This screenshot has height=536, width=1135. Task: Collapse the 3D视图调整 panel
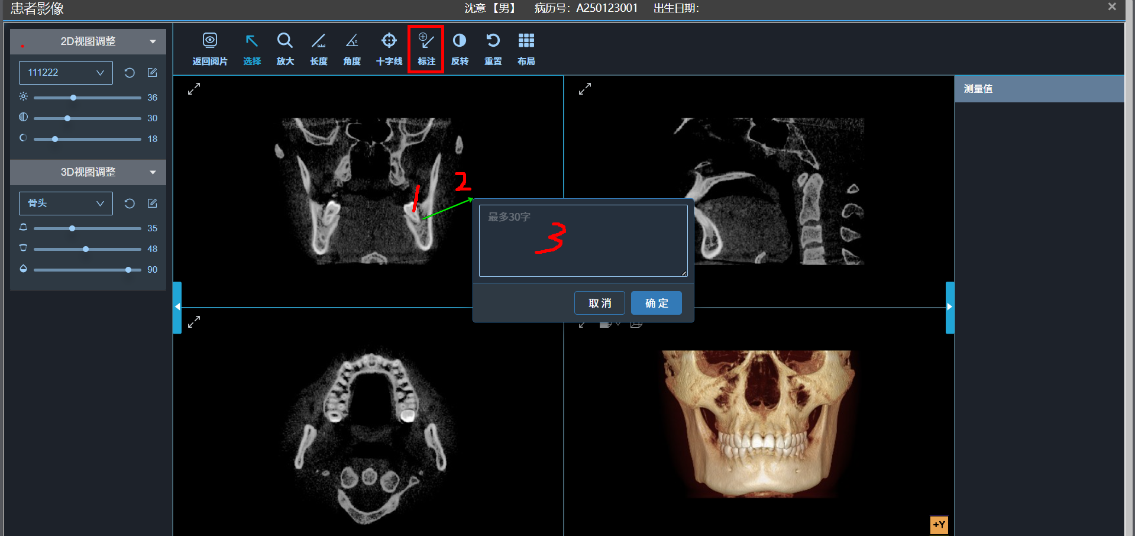coord(153,172)
